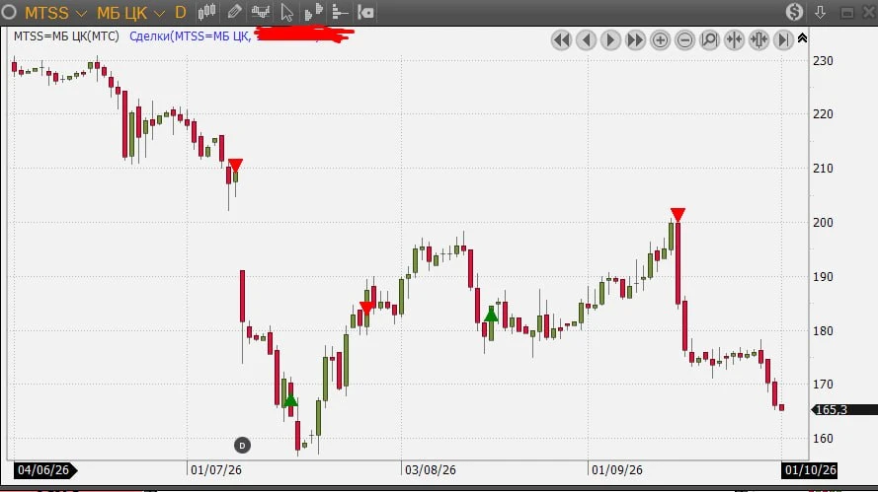Click red sell marker near 184
The image size is (878, 492).
366,308
